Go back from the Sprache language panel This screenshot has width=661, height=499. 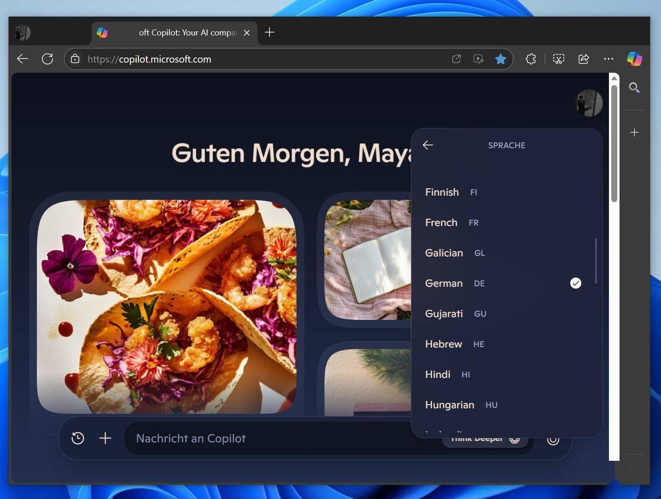(428, 145)
